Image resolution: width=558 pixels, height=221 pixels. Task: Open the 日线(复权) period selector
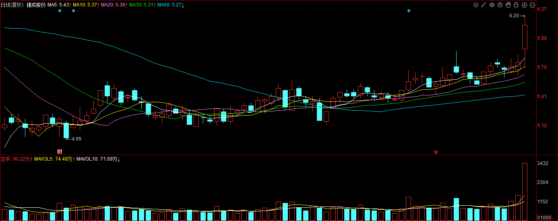point(12,5)
